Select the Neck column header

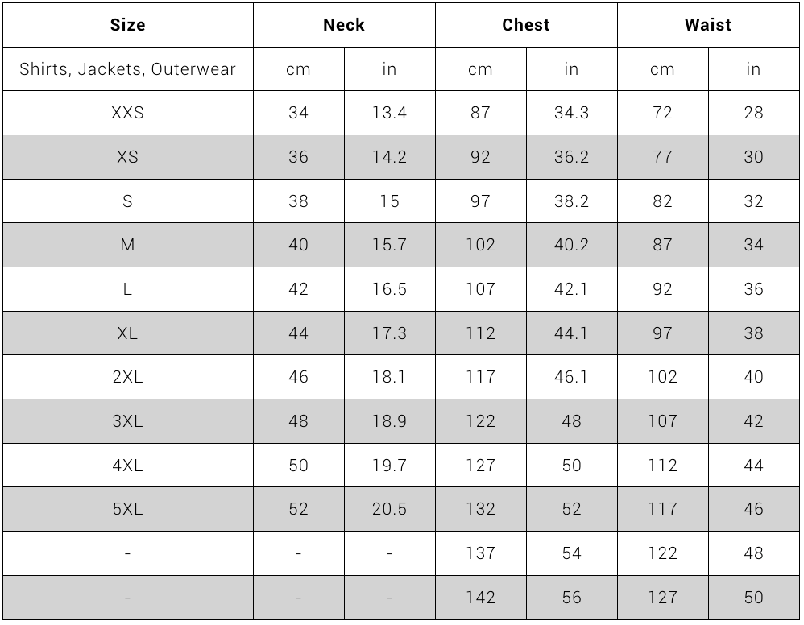point(344,25)
